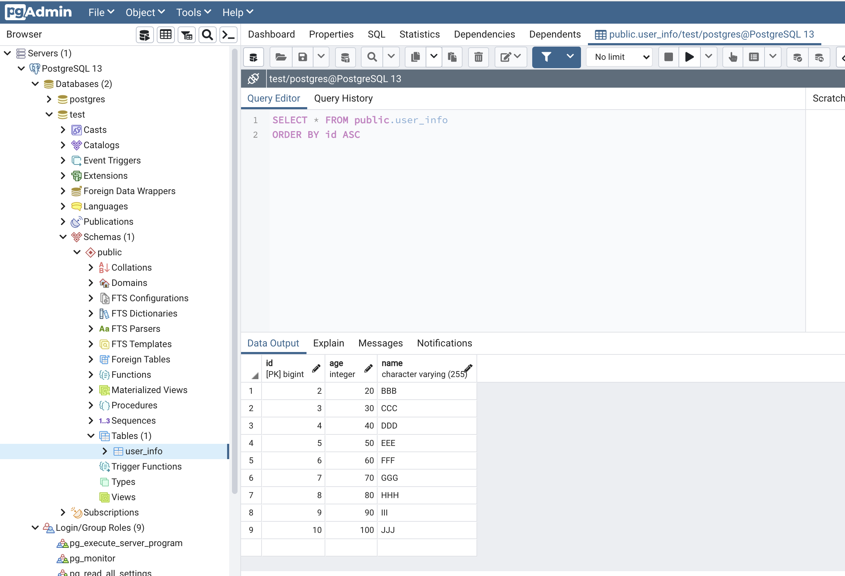Click the Save file icon in the query toolbar
This screenshot has width=845, height=576.
coord(302,57)
